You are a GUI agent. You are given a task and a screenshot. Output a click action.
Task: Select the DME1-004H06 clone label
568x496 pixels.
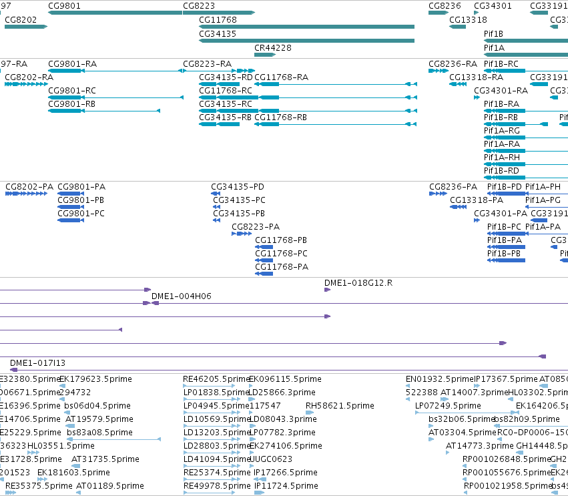(181, 296)
